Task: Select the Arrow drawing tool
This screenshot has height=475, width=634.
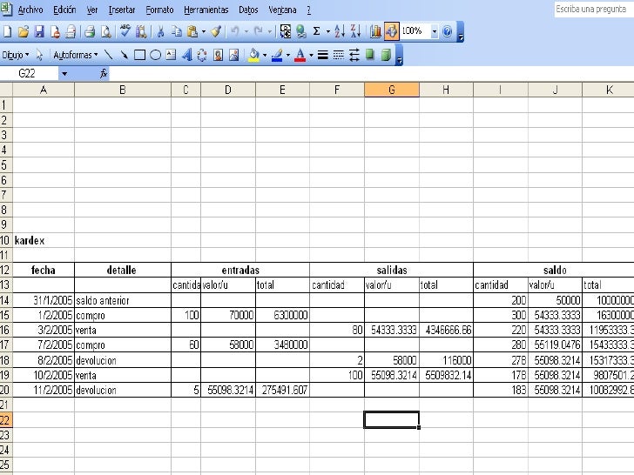Action: tap(124, 55)
